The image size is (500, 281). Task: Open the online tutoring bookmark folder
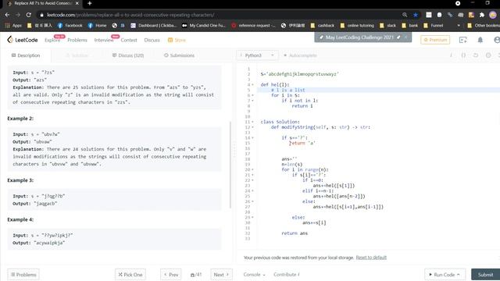[357, 26]
